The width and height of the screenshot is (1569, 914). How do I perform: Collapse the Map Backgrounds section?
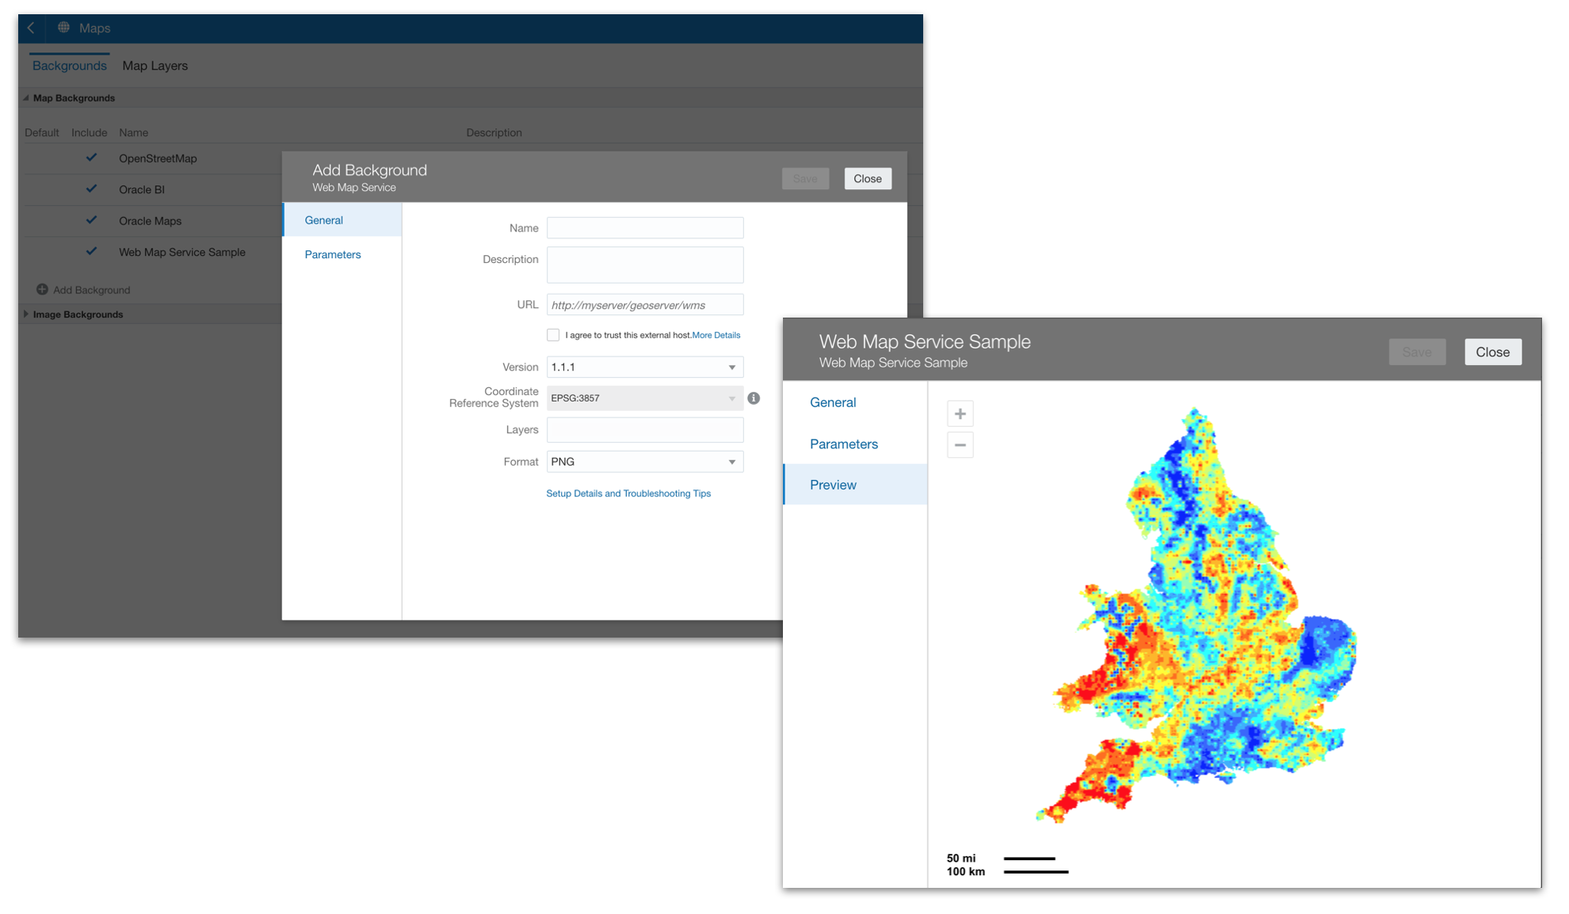coord(26,98)
